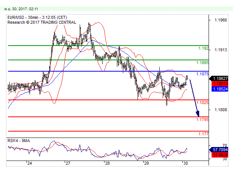
Task: Click date 29 on the time axis
Action: point(146,163)
